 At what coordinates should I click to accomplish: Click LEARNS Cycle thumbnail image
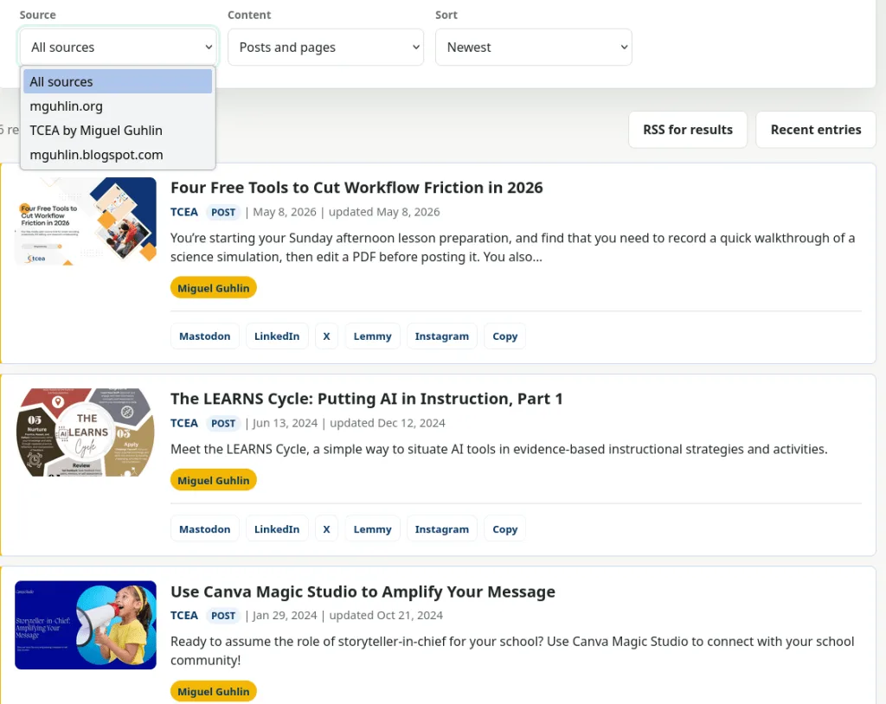click(86, 432)
